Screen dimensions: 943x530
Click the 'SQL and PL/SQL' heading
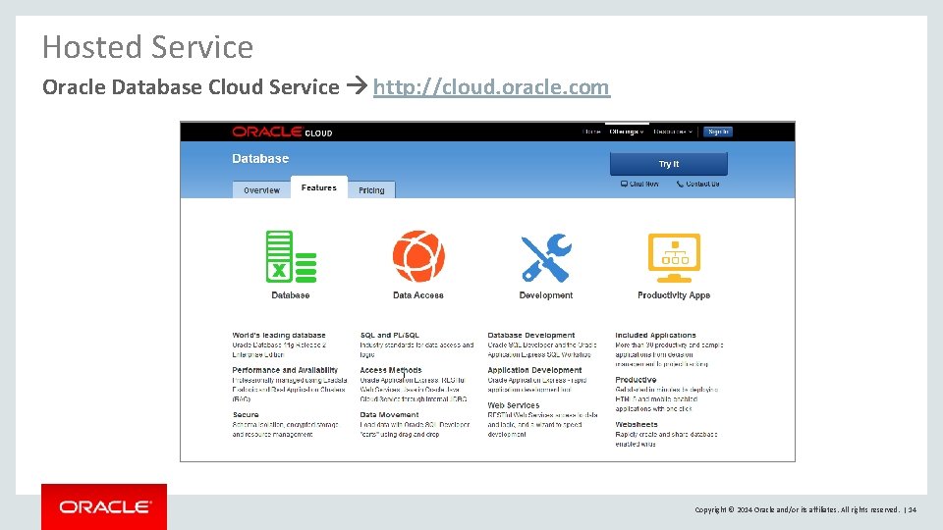point(390,336)
